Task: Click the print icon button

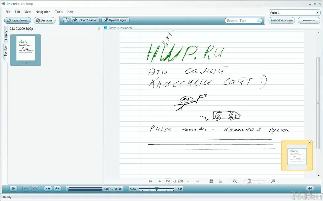Action: (x=65, y=20)
